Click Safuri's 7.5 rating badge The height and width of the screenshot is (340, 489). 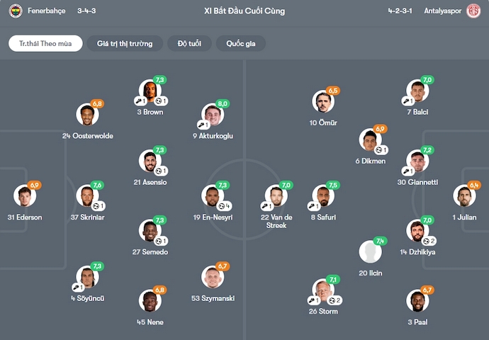[x=334, y=186]
